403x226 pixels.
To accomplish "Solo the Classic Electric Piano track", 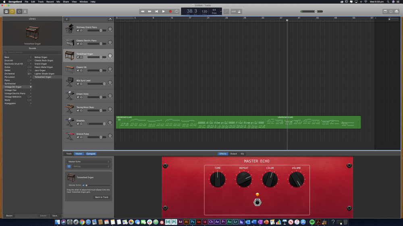I will click(81, 44).
